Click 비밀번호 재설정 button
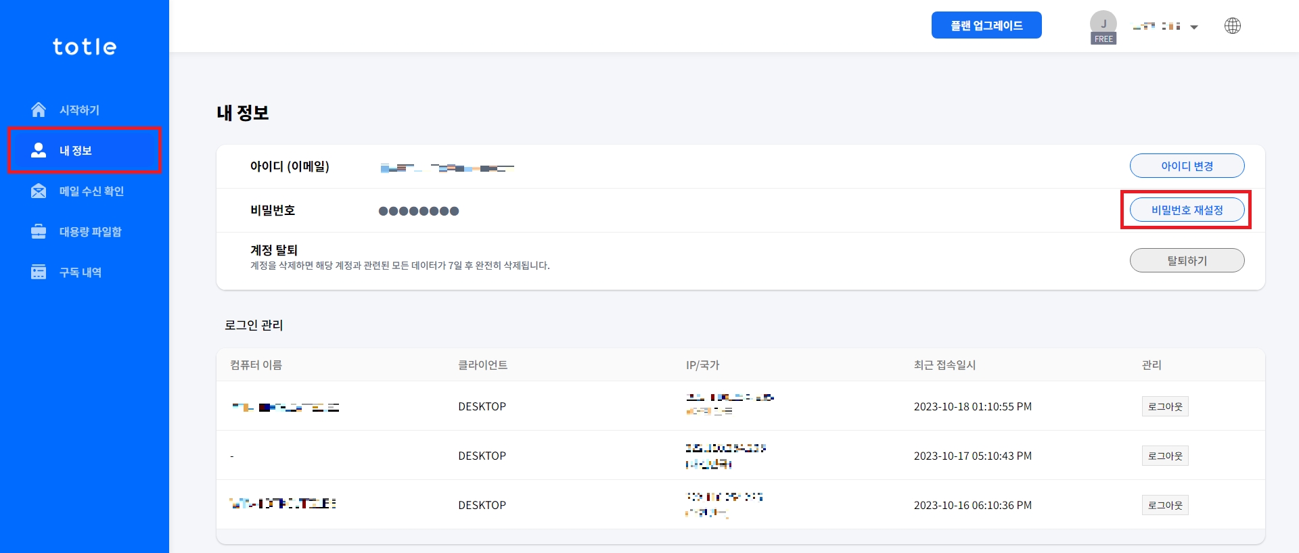Screen dimensions: 1299x553 (1187, 210)
